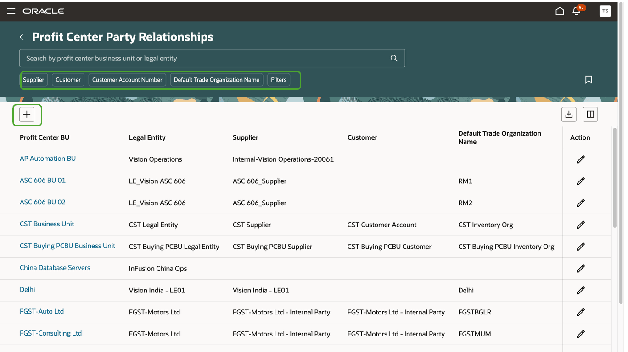Open the hamburger navigation menu
The image size is (628, 352).
tap(11, 11)
